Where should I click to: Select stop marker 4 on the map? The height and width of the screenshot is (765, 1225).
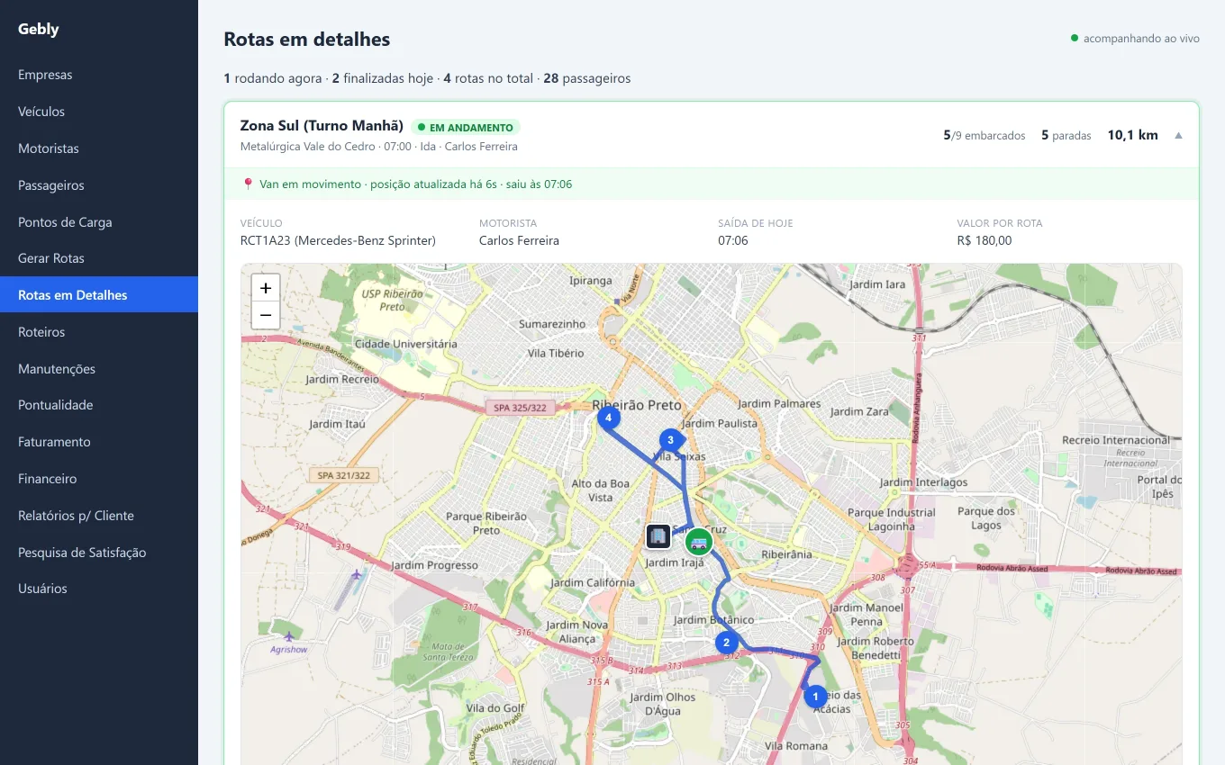(x=609, y=417)
